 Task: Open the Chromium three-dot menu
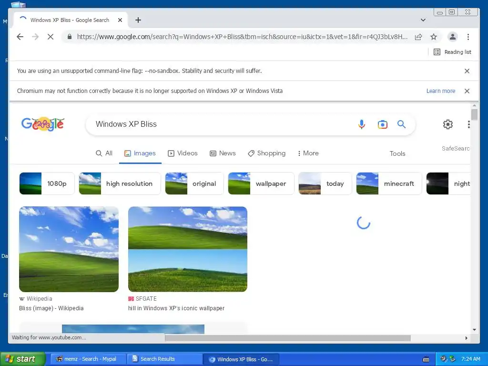[x=468, y=37]
